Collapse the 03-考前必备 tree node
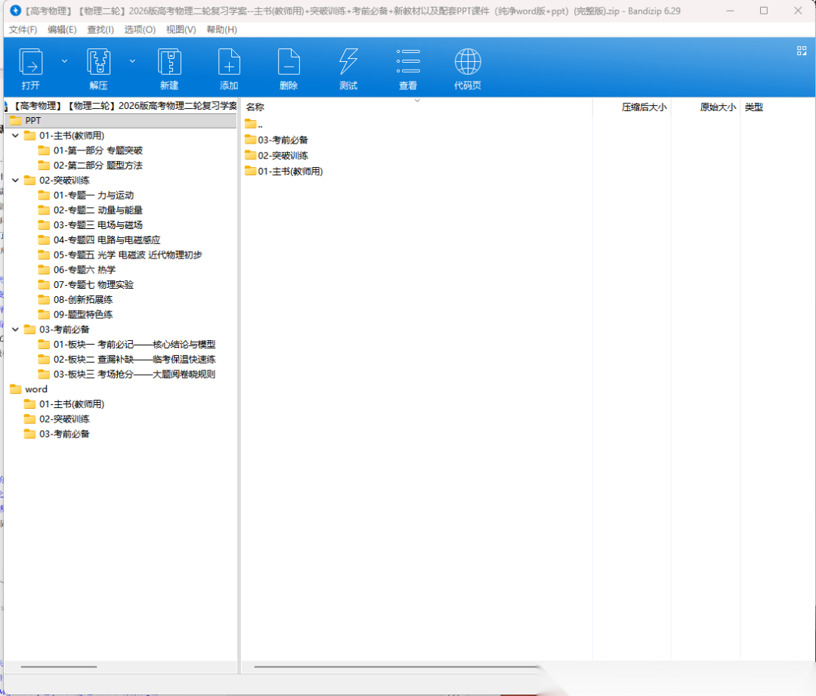The image size is (816, 696). [x=15, y=329]
